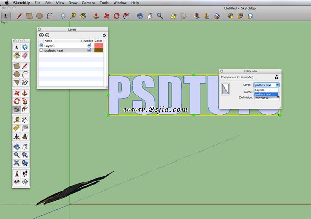Activate the Zoom magnifier in the top toolbar

160,16
